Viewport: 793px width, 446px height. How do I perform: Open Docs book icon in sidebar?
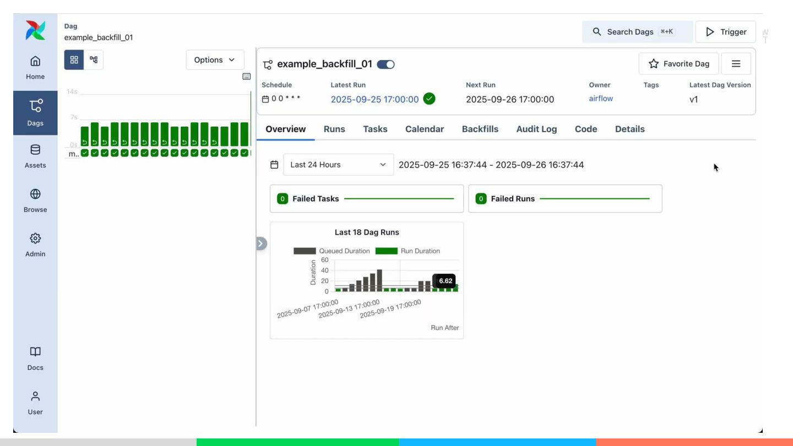point(35,358)
